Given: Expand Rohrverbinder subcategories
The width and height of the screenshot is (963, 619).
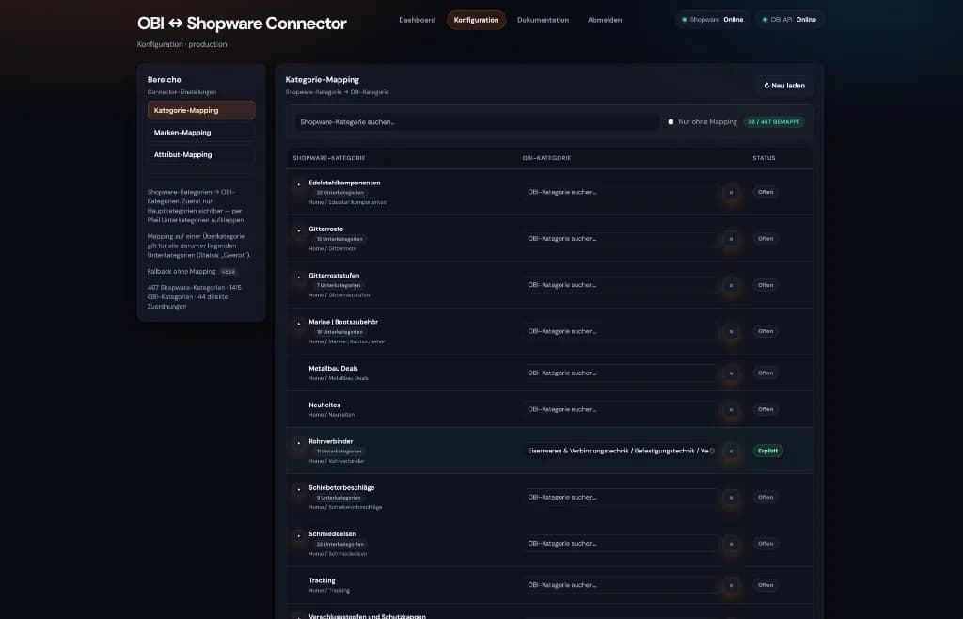Looking at the screenshot, I should 298,443.
